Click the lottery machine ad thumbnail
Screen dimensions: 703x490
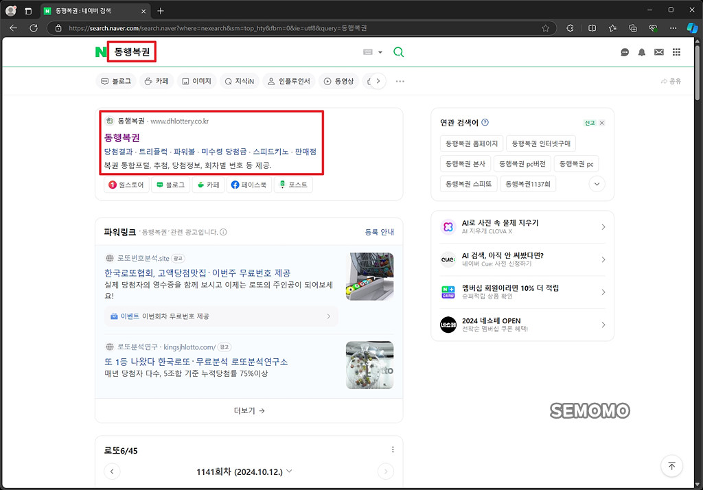click(x=370, y=276)
